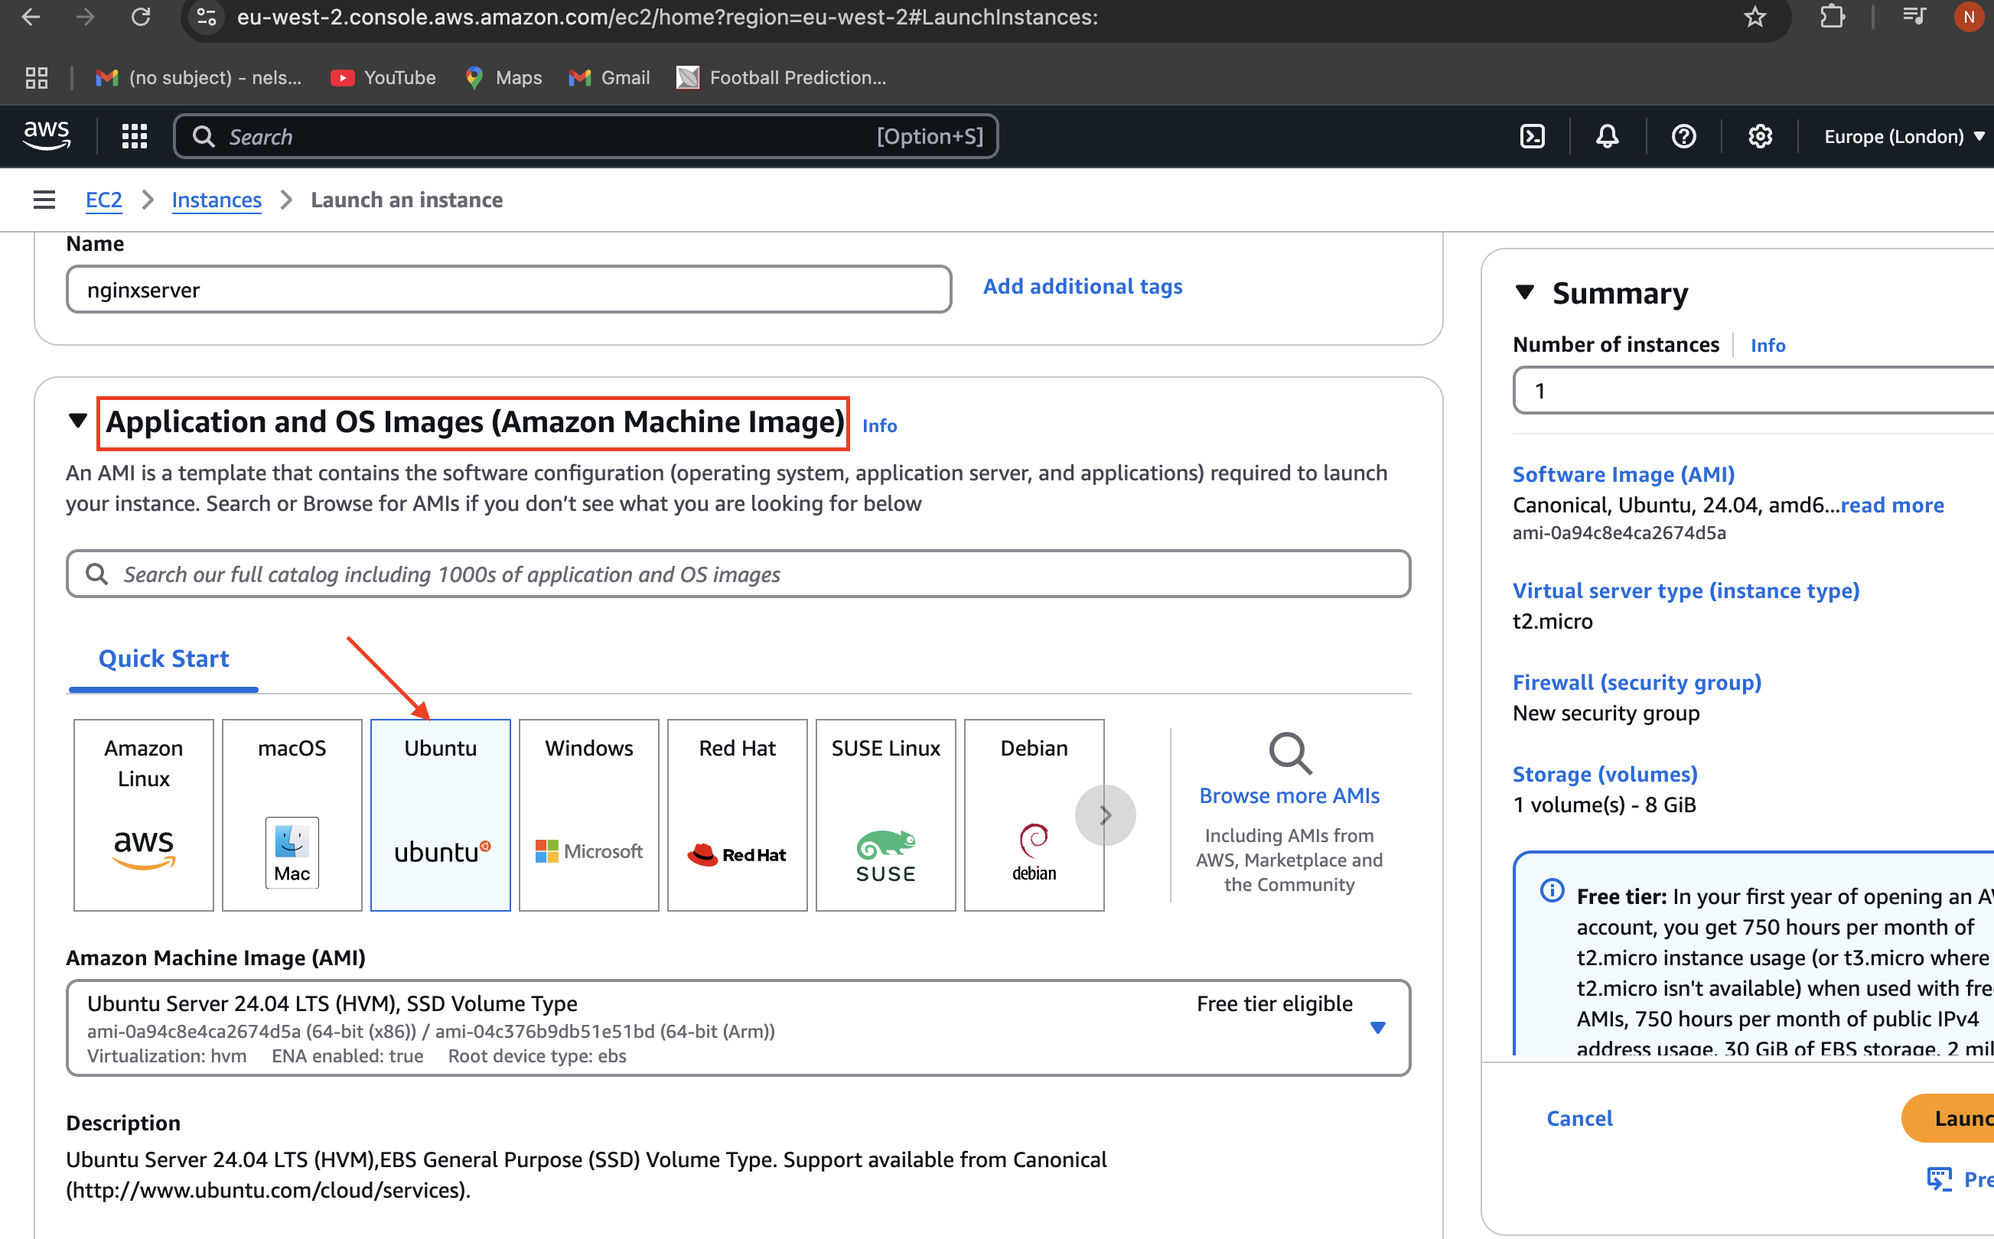Image resolution: width=1994 pixels, height=1239 pixels.
Task: Open the AWS services grid menu
Action: tap(135, 136)
